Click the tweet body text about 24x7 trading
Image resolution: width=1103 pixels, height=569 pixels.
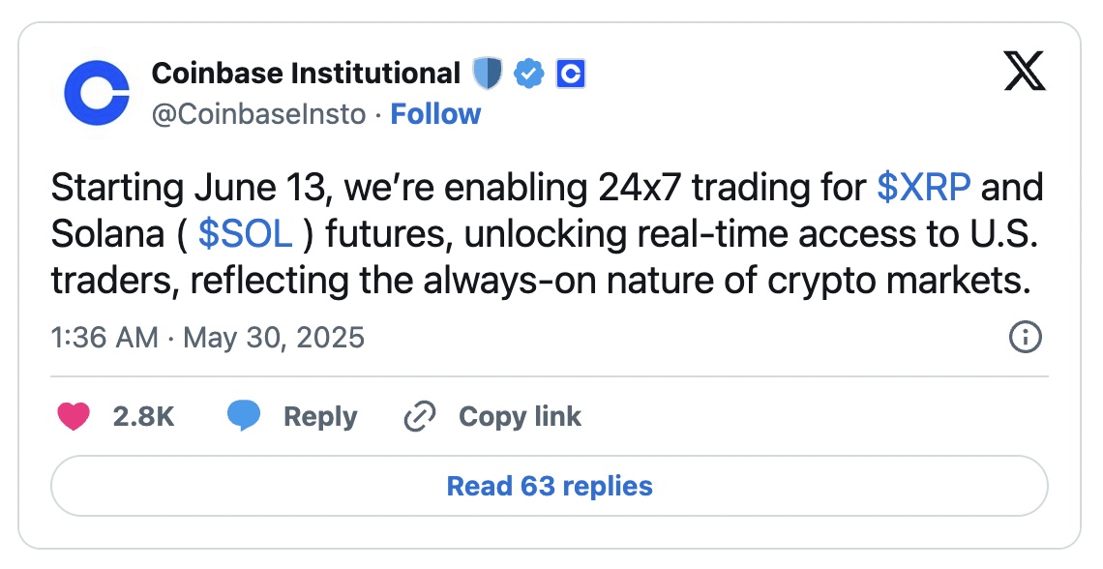click(547, 234)
